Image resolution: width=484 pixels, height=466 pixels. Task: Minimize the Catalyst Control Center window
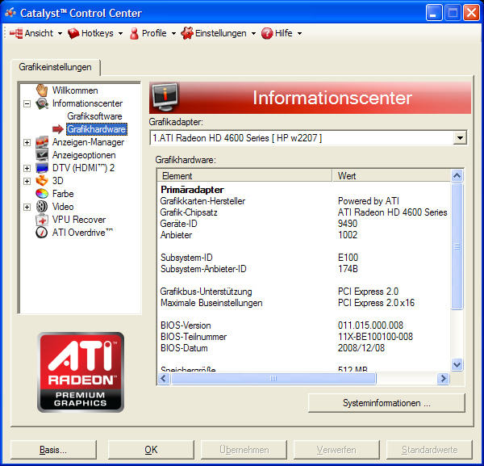(434, 13)
